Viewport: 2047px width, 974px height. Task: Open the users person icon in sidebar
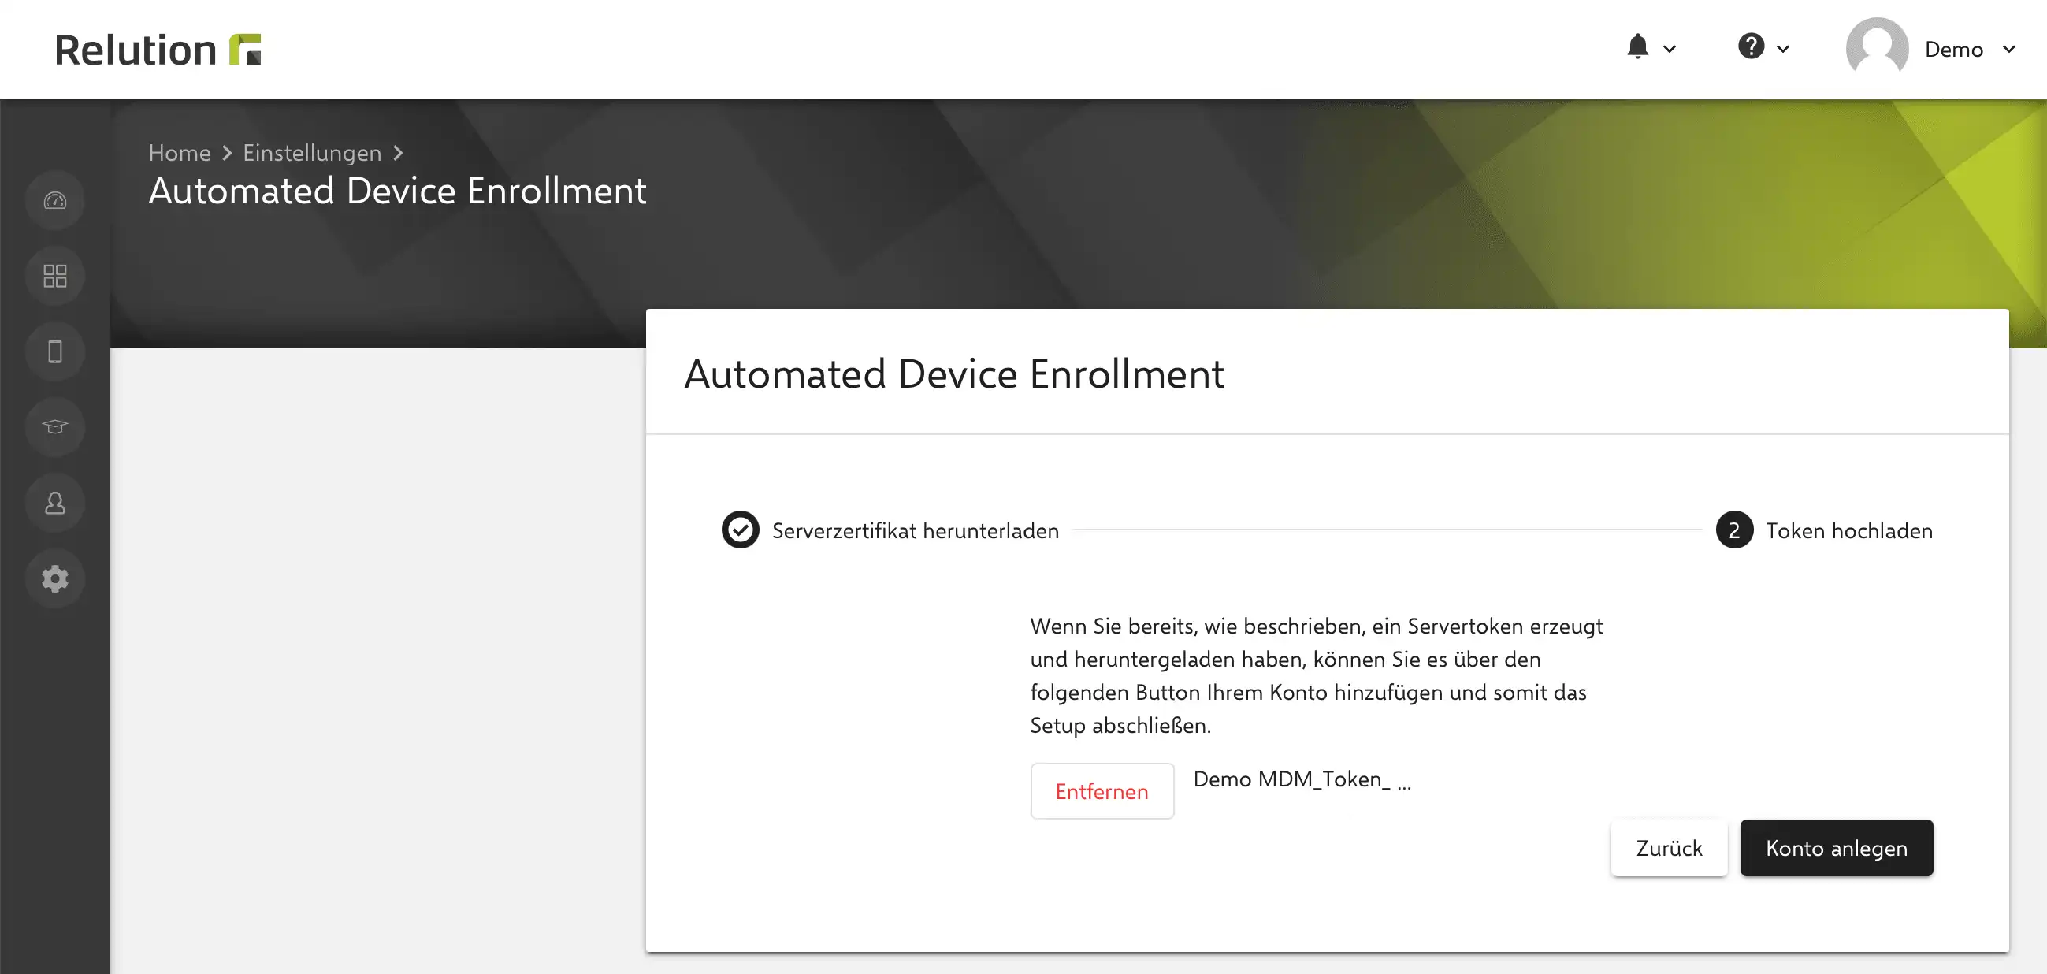coord(55,503)
